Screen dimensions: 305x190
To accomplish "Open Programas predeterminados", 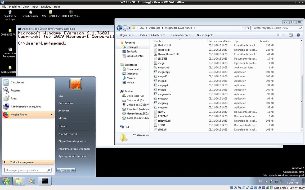I will pos(74,149).
